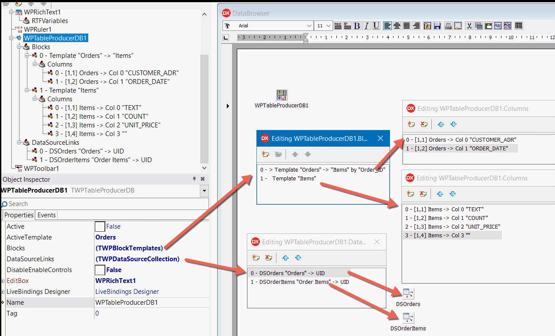Click the scissors cut icon
Screen dimensions: 555x336
click(x=469, y=26)
